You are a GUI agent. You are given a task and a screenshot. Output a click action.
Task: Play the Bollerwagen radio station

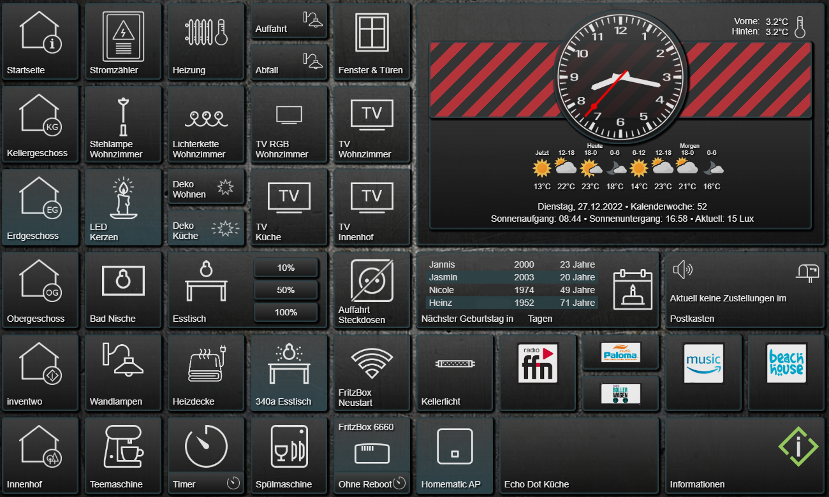(x=620, y=393)
